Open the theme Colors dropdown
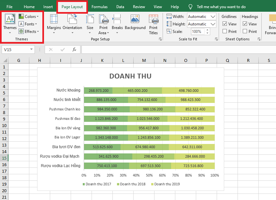 click(29, 16)
